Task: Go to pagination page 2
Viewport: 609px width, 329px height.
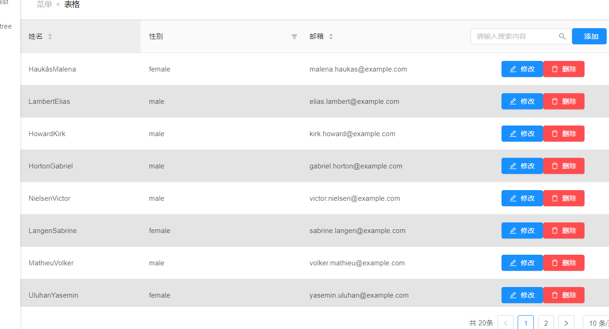Action: tap(546, 323)
